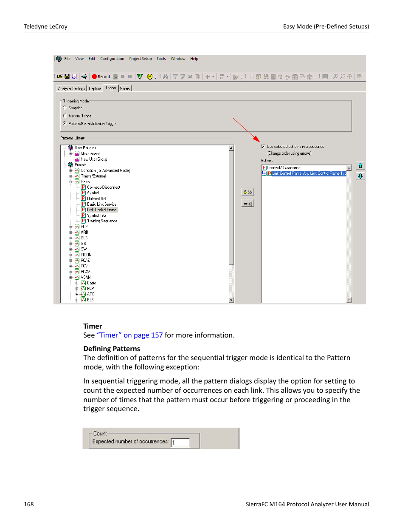
Task: Select the Manual Trigger radio button
Action: [65, 116]
